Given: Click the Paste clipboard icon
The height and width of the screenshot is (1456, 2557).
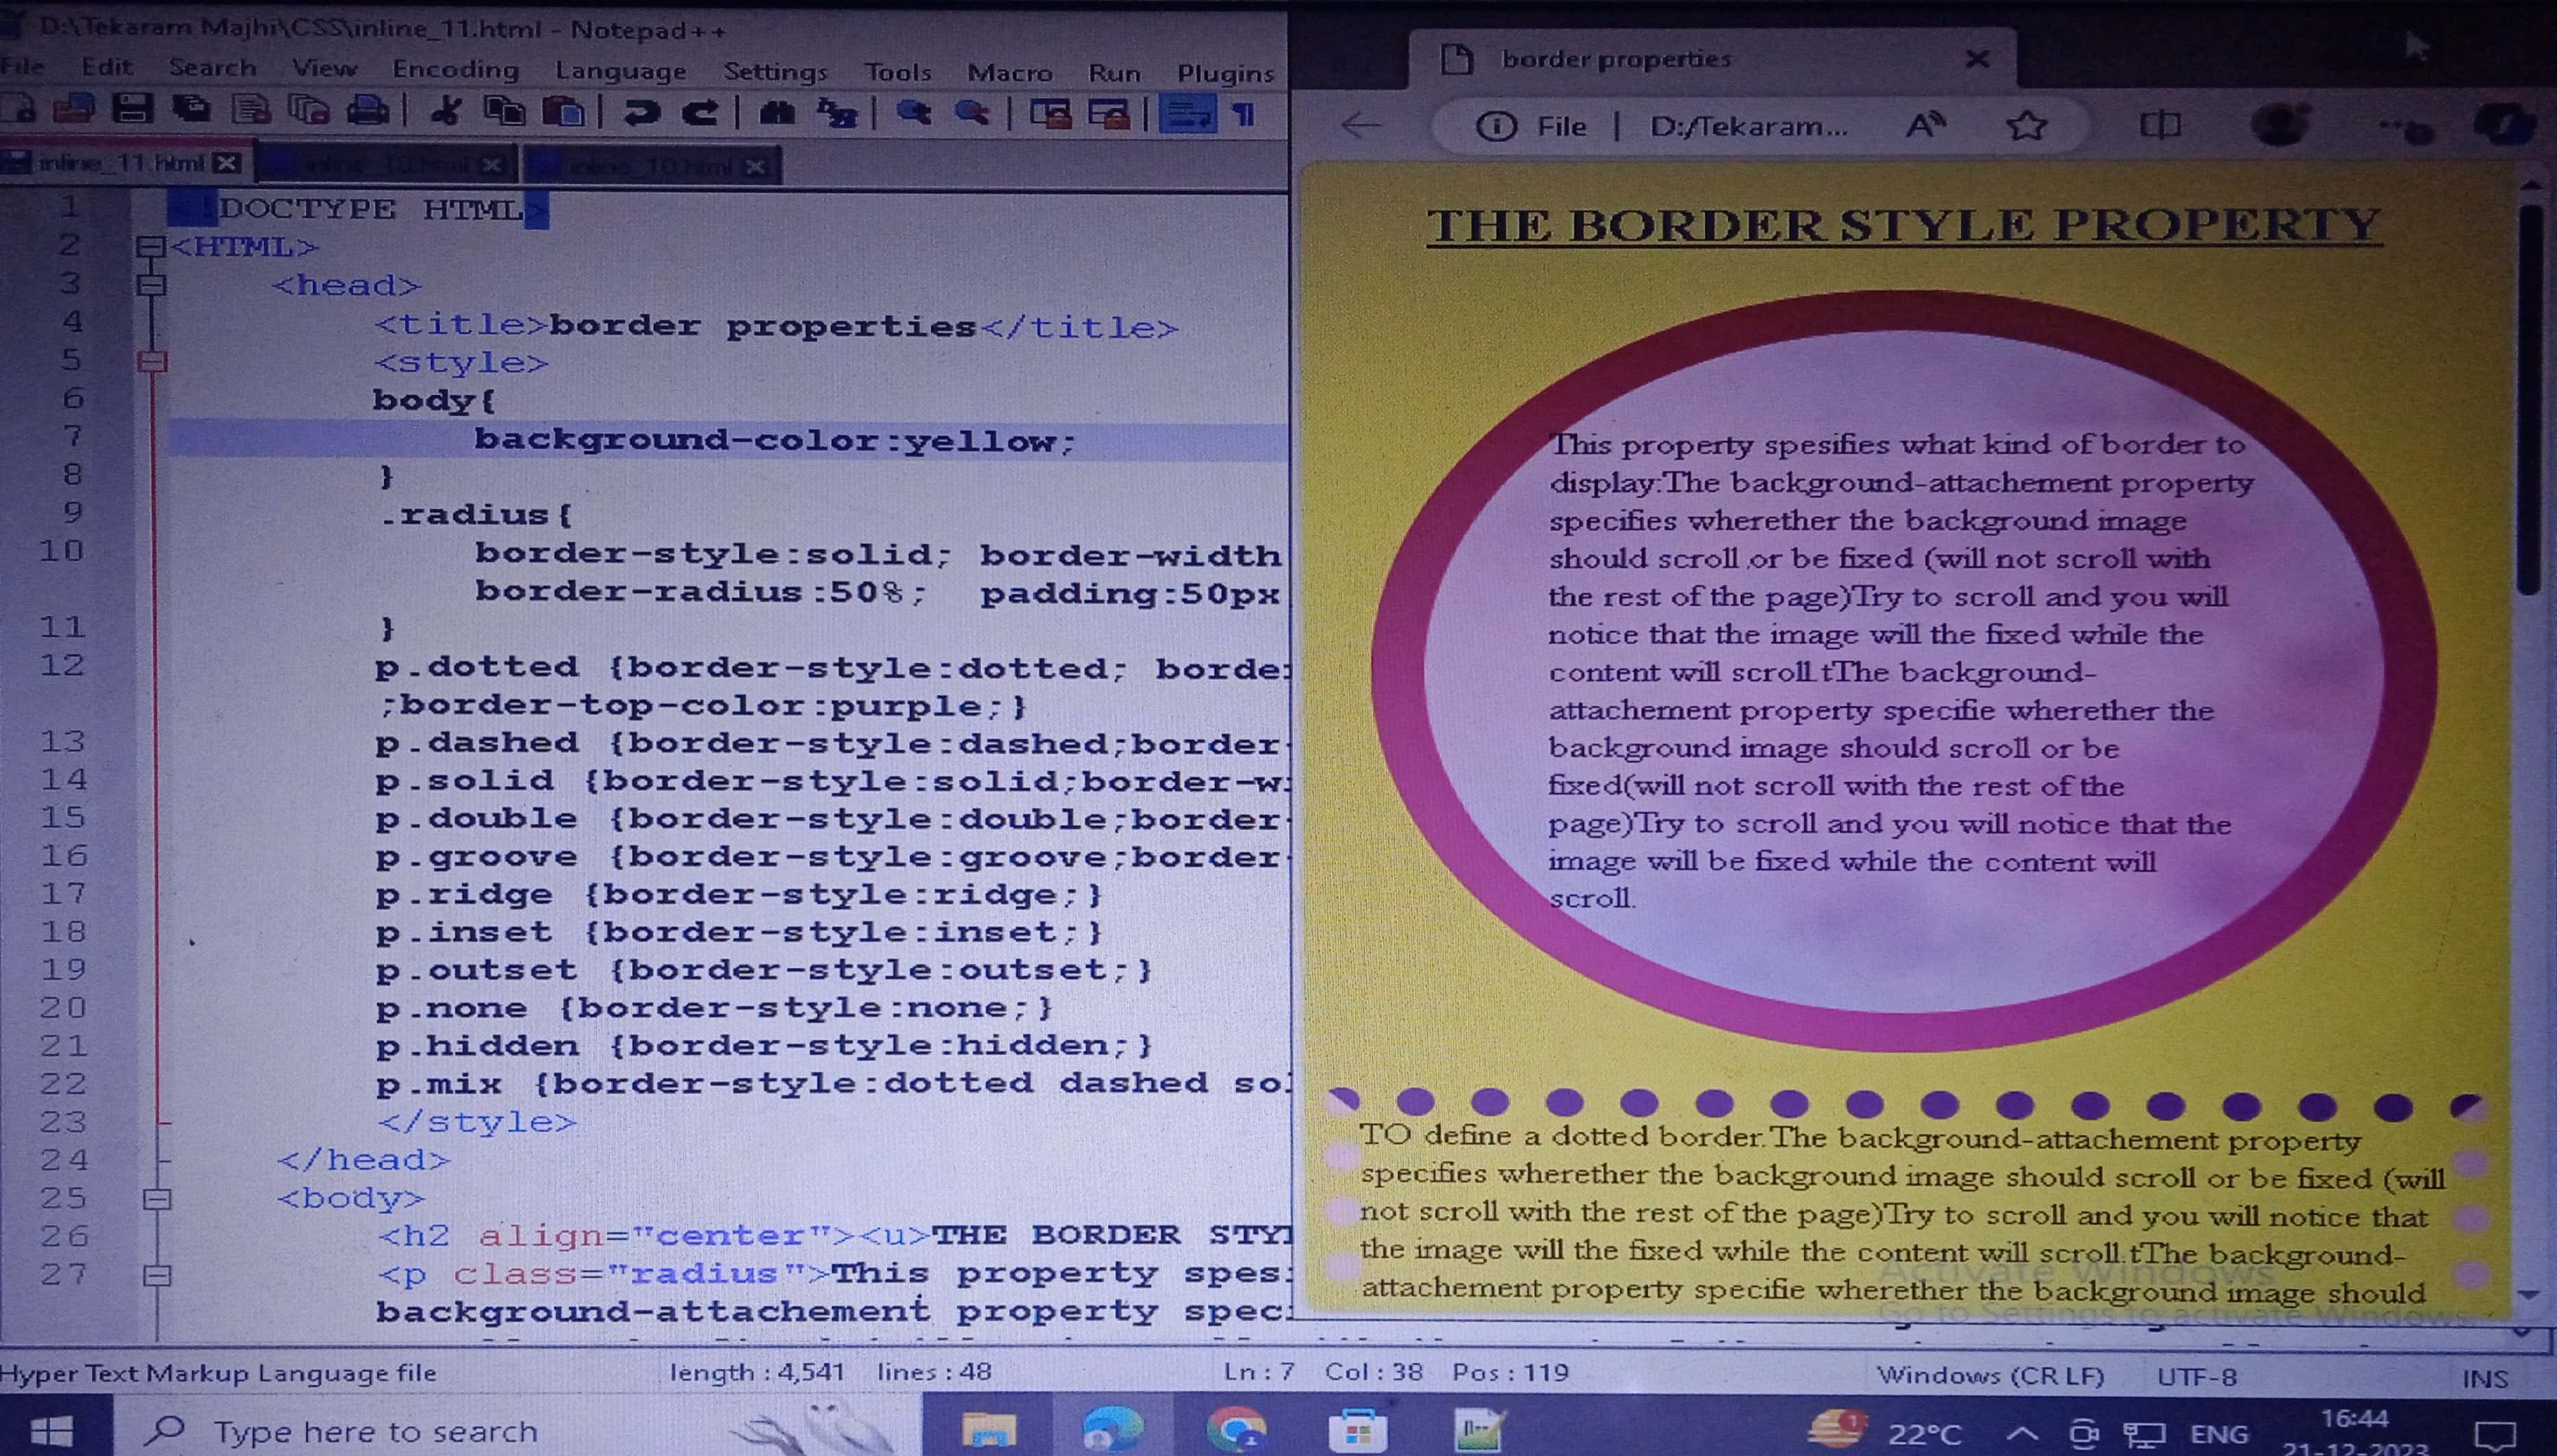Looking at the screenshot, I should [x=564, y=111].
